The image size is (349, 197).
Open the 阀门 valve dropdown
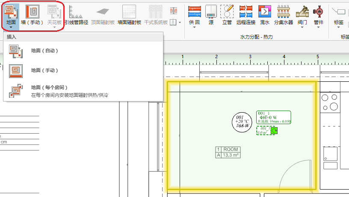(302, 27)
